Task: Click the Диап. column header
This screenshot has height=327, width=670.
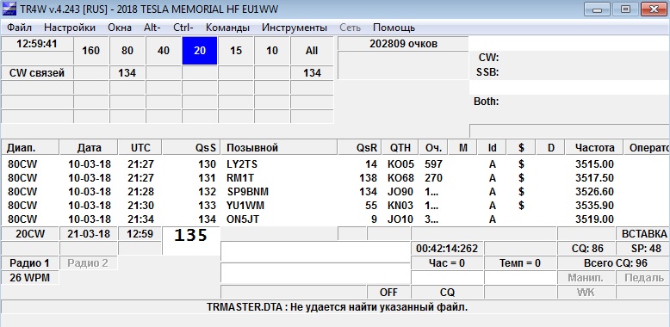Action: click(30, 148)
